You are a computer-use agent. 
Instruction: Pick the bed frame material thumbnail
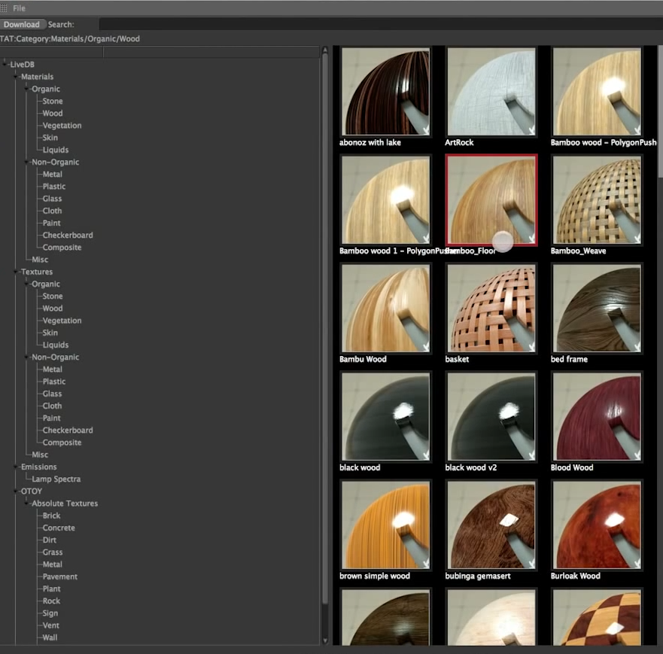597,309
